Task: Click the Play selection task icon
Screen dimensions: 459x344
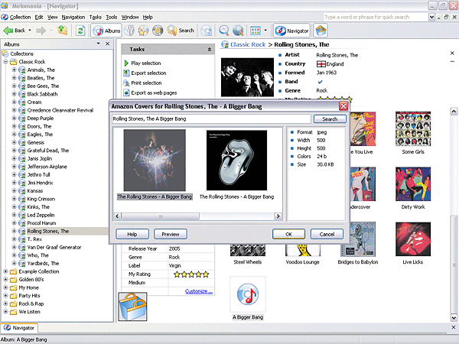Action: click(125, 63)
